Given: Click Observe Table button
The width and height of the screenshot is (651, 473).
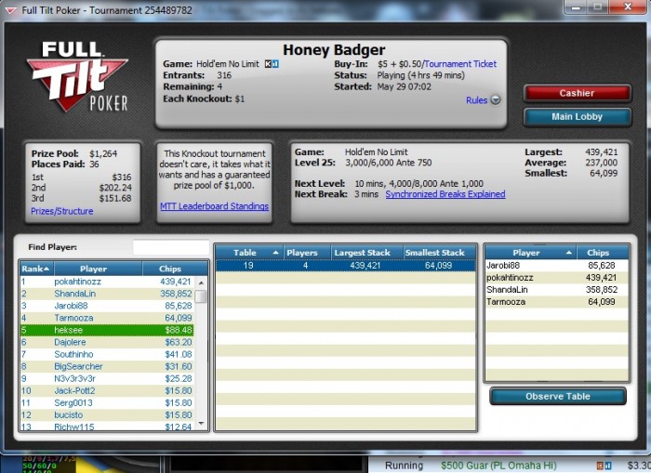Looking at the screenshot, I should [x=558, y=397].
